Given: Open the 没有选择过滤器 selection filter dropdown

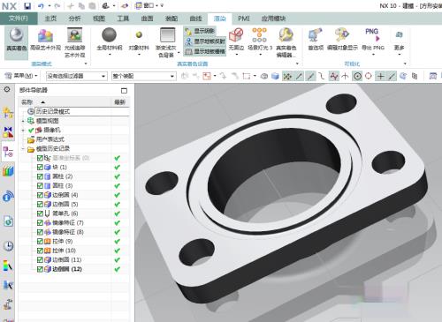Looking at the screenshot, I should 76,76.
